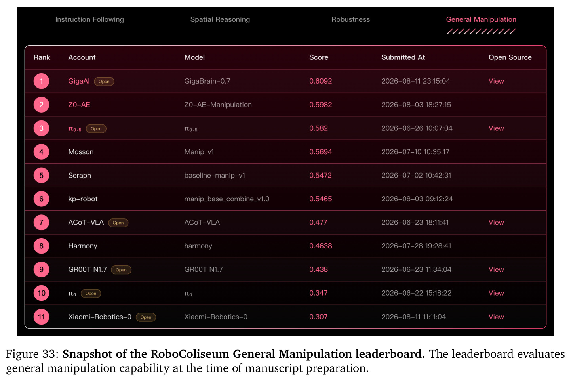Click the Open tag beside π0 account
The width and height of the screenshot is (571, 378).
click(91, 294)
